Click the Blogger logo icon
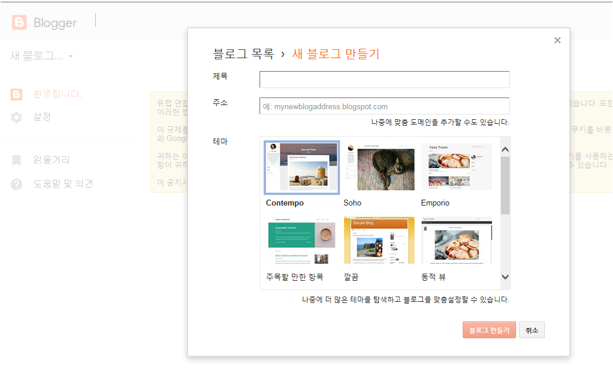The width and height of the screenshot is (613, 387). point(19,22)
